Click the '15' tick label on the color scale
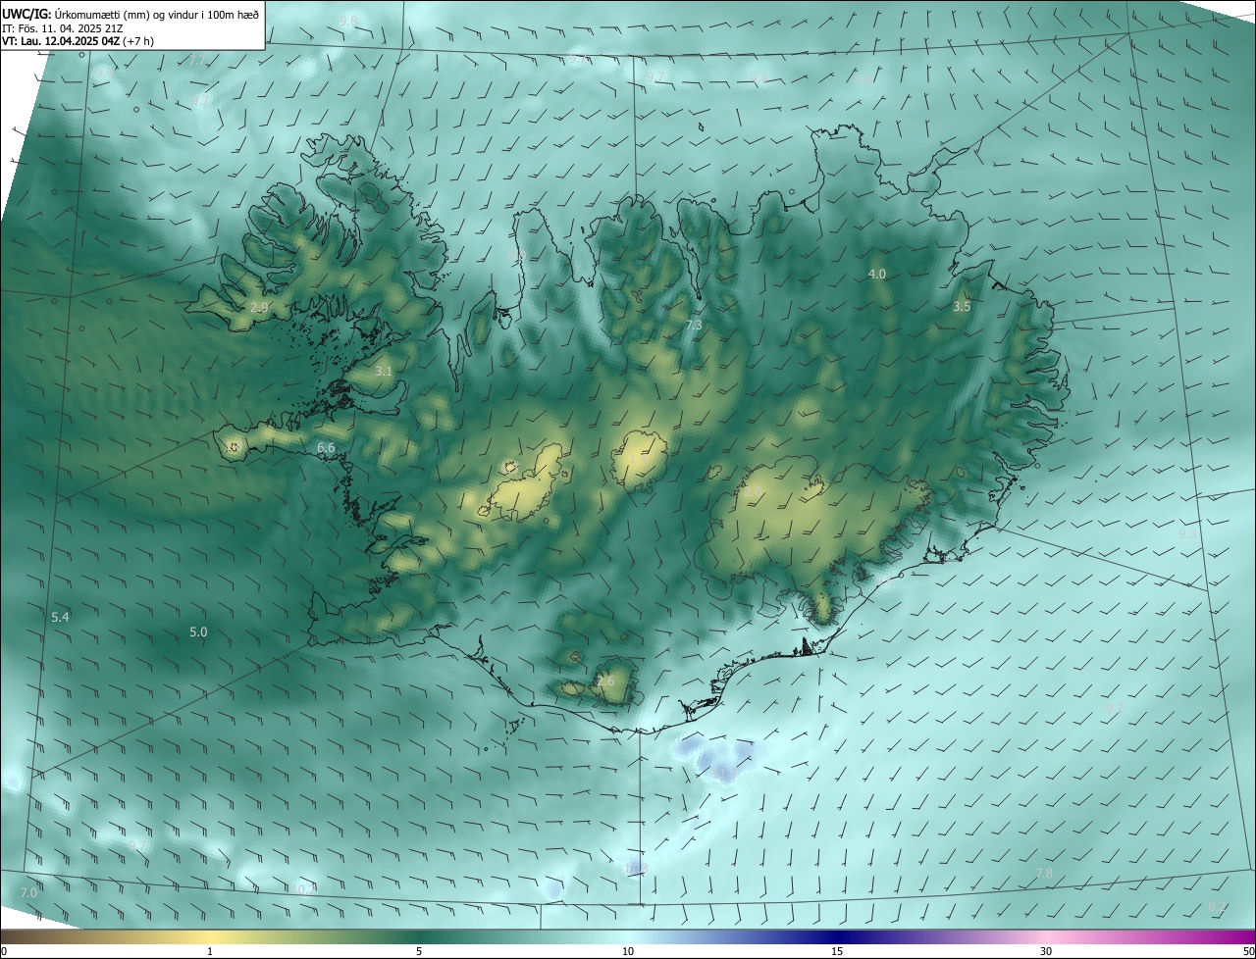This screenshot has height=959, width=1256. click(837, 951)
